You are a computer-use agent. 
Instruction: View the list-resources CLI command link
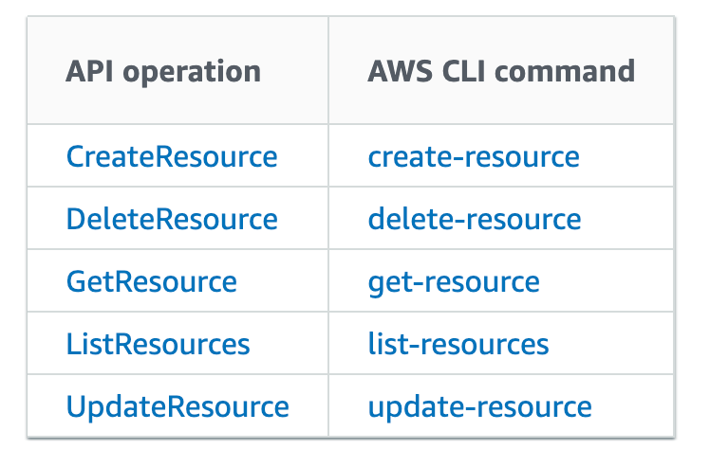tap(458, 344)
